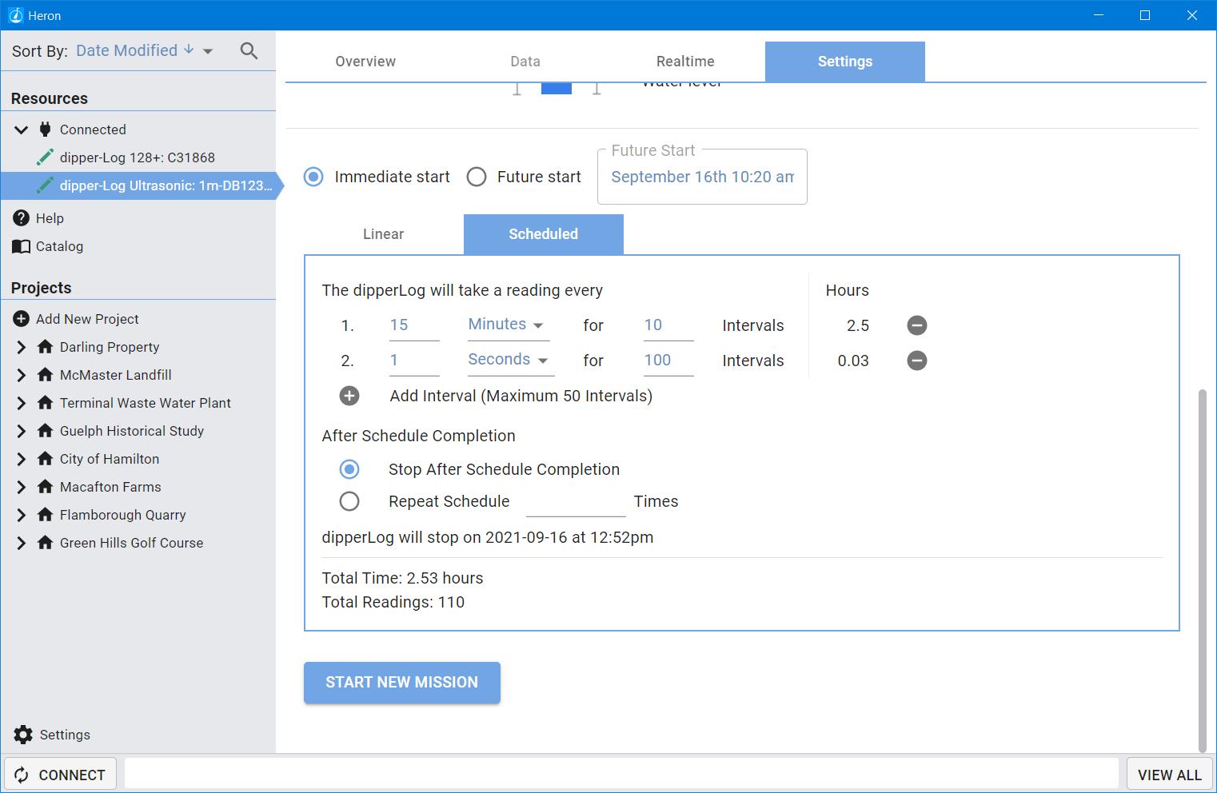Viewport: 1217px width, 793px height.
Task: Click the interval count 100 field
Action: (x=668, y=361)
